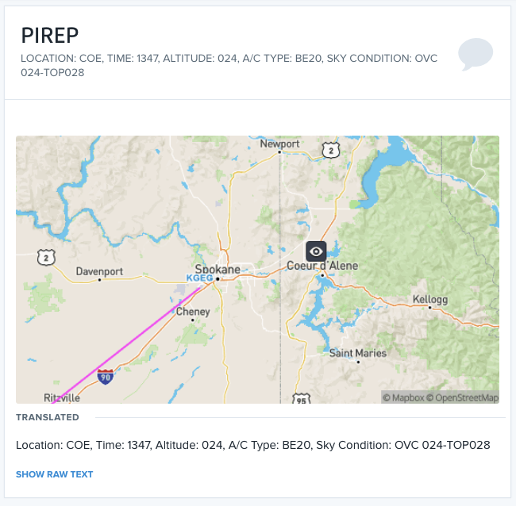Click the US Route 2 shield near Newport

click(331, 151)
